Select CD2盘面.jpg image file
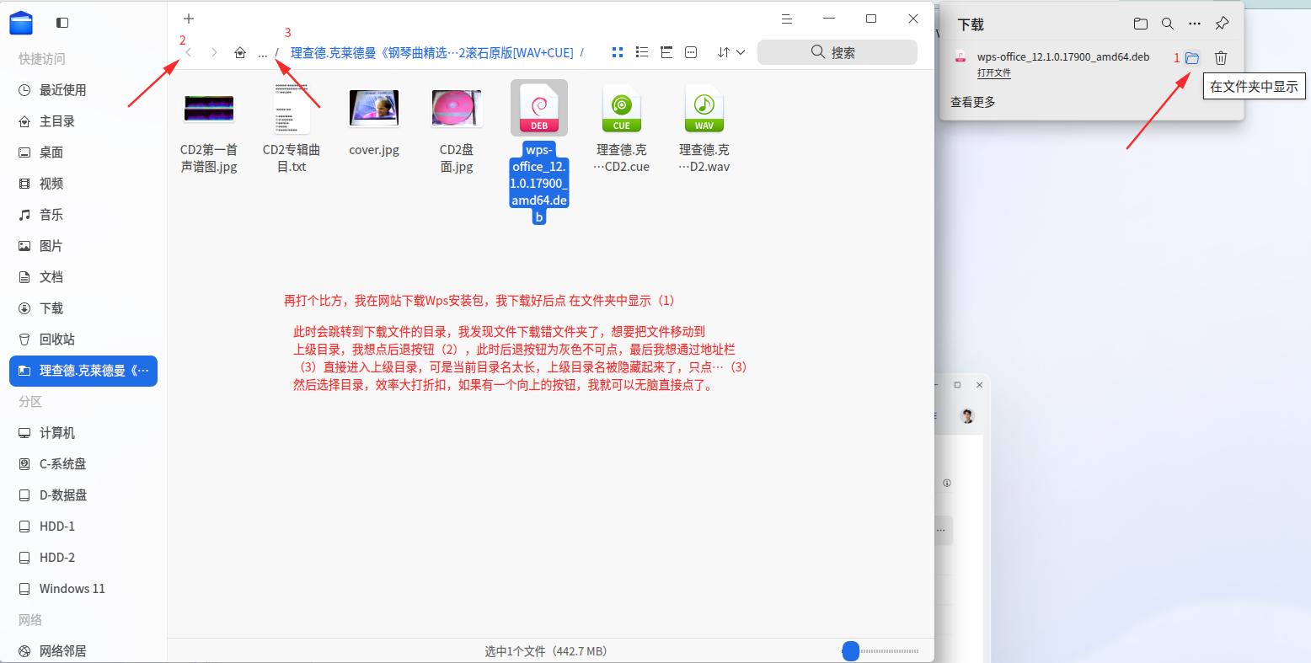Viewport: 1311px width, 663px height. pos(457,108)
